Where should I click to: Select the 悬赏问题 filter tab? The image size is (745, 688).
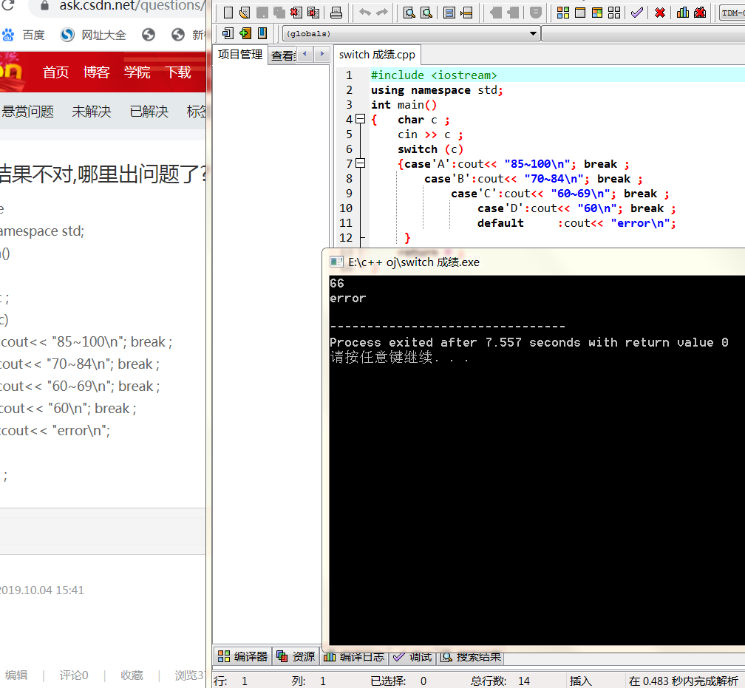coord(27,111)
